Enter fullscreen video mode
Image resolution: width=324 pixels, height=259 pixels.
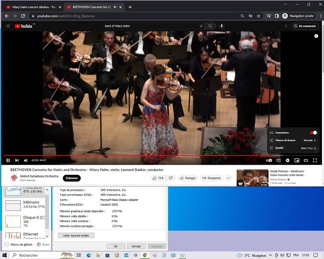[x=315, y=160]
